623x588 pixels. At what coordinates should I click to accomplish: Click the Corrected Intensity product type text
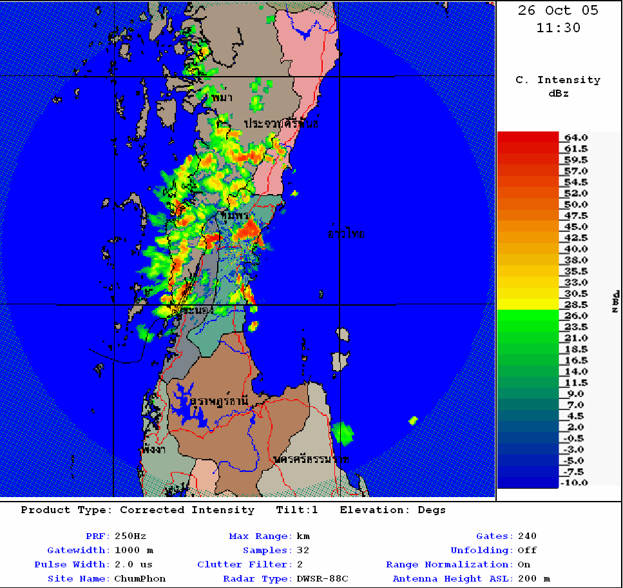tap(187, 510)
